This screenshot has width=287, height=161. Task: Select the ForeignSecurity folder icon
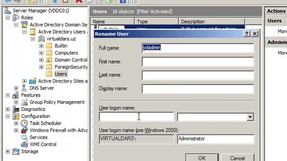click(x=49, y=67)
